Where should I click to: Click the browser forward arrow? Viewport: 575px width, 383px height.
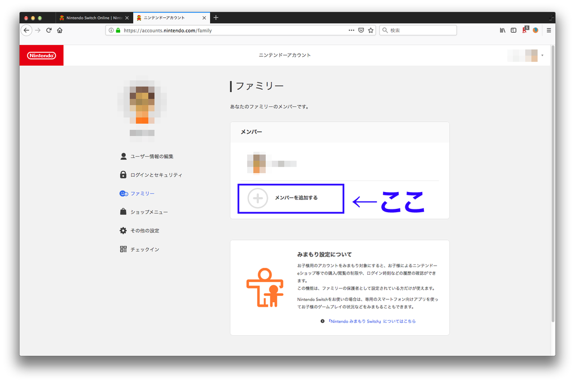coord(38,30)
